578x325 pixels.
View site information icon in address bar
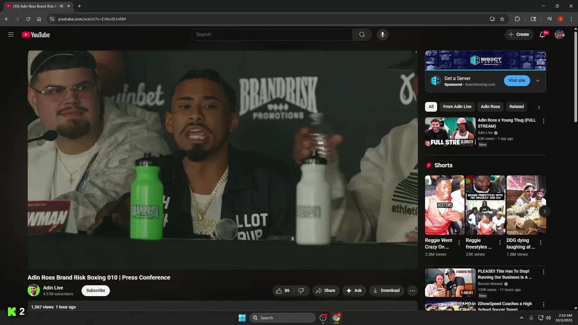point(52,19)
